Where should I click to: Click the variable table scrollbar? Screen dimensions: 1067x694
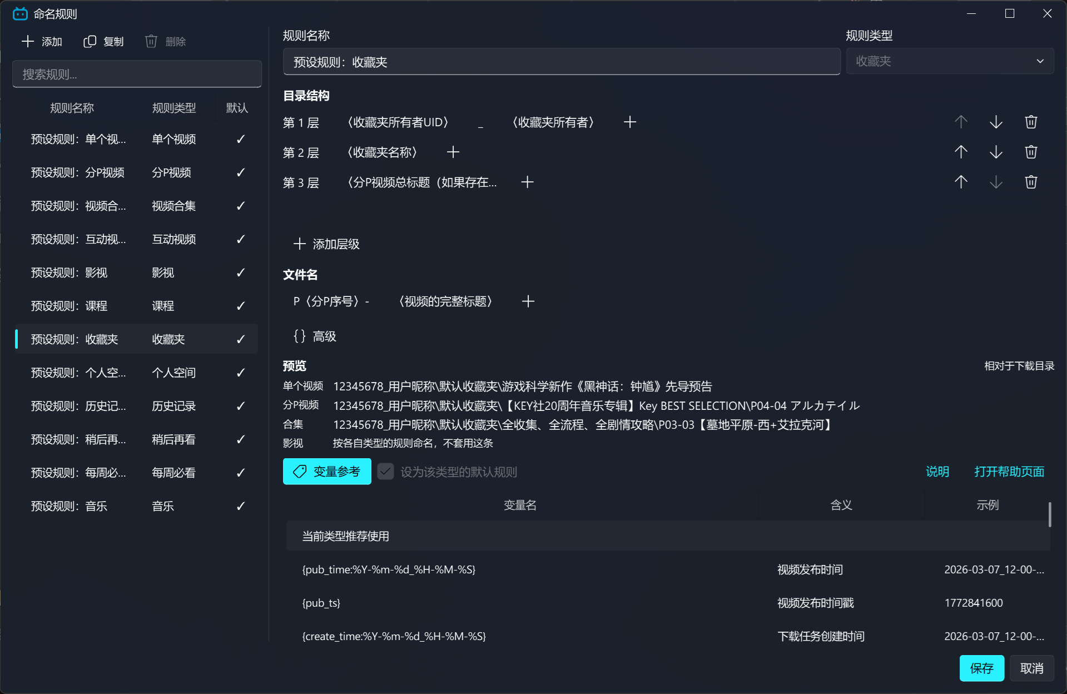pyautogui.click(x=1050, y=514)
